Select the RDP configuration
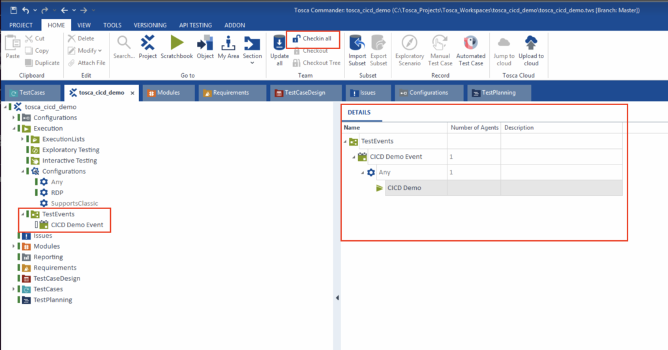Viewport: 668px width, 350px height. (x=57, y=193)
